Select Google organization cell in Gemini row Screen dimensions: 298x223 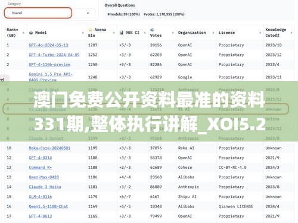click(x=185, y=77)
